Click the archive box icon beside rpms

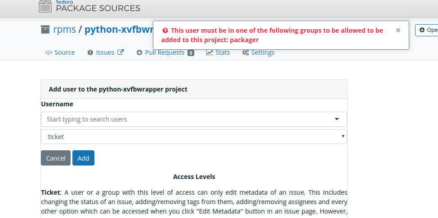(45, 29)
